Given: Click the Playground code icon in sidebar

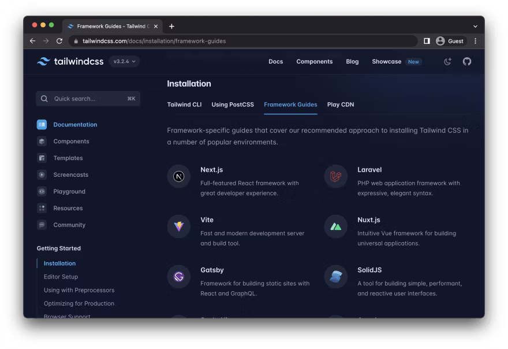Looking at the screenshot, I should click(42, 191).
